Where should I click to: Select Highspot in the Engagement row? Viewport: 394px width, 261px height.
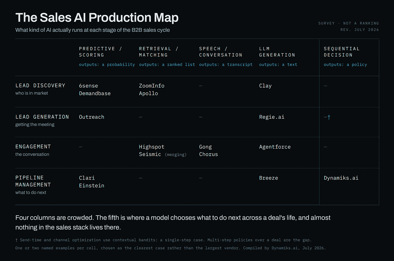(152, 147)
